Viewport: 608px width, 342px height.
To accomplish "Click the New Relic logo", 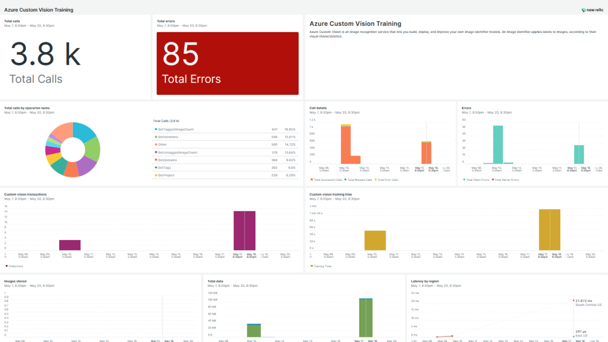I will pos(592,10).
